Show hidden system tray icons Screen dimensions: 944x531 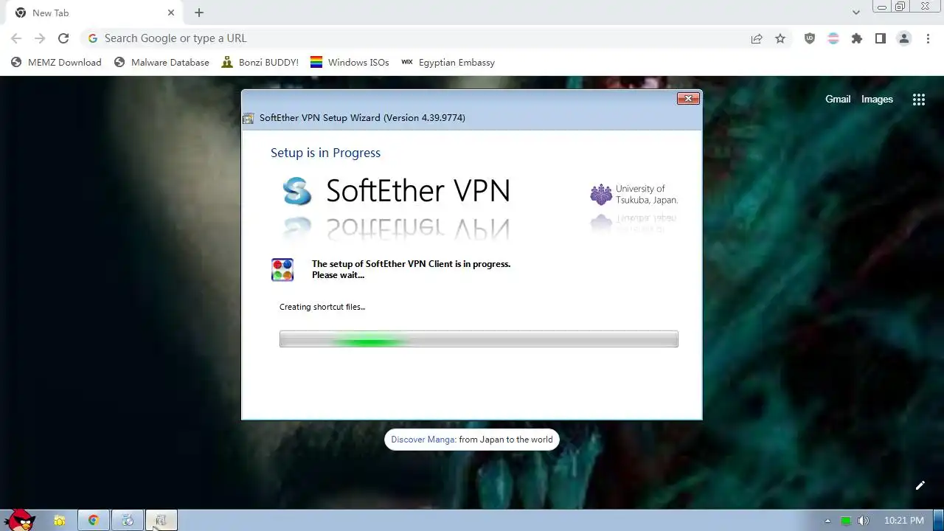click(x=827, y=521)
